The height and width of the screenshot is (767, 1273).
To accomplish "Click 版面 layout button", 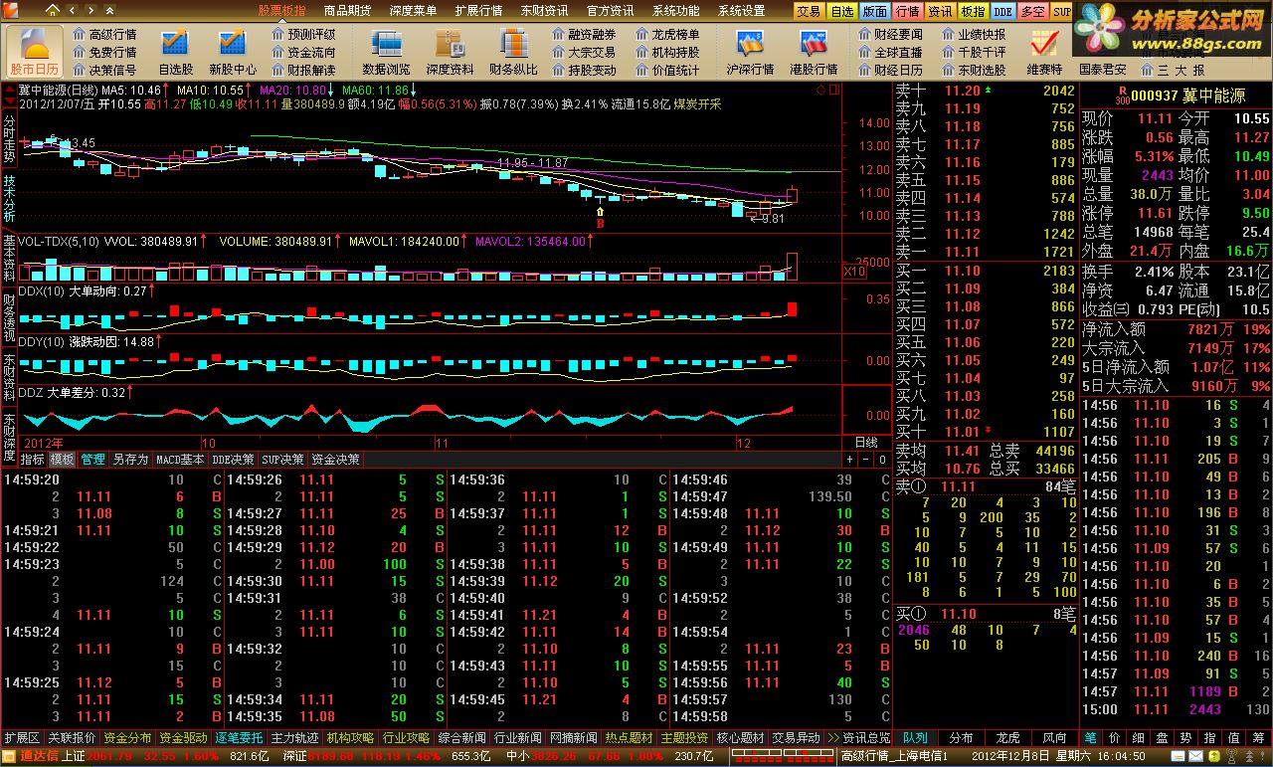I will [874, 11].
